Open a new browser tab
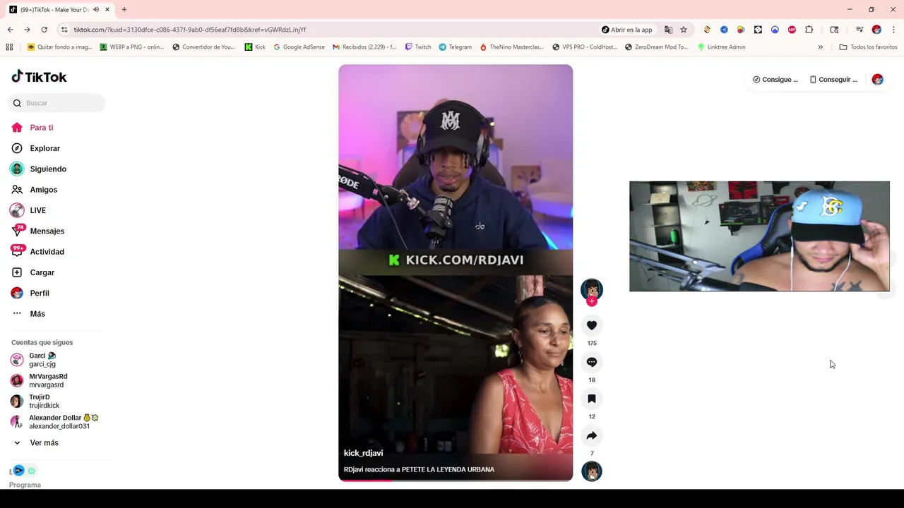The width and height of the screenshot is (904, 508). pos(124,10)
